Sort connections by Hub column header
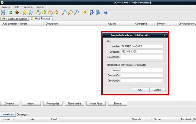The width and height of the screenshot is (196, 124). [38, 119]
